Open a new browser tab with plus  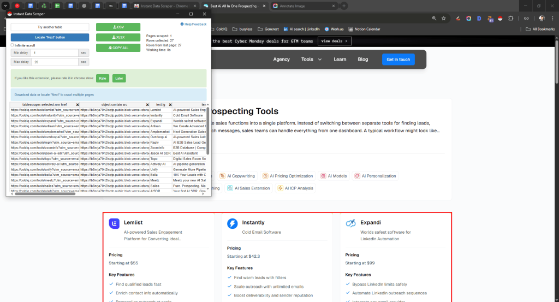click(344, 5)
